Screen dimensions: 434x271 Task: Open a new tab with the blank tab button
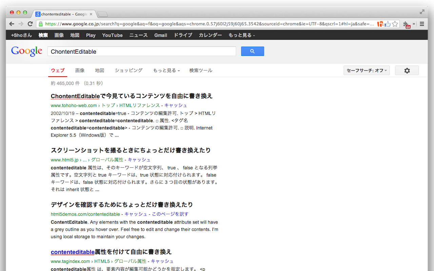point(102,14)
